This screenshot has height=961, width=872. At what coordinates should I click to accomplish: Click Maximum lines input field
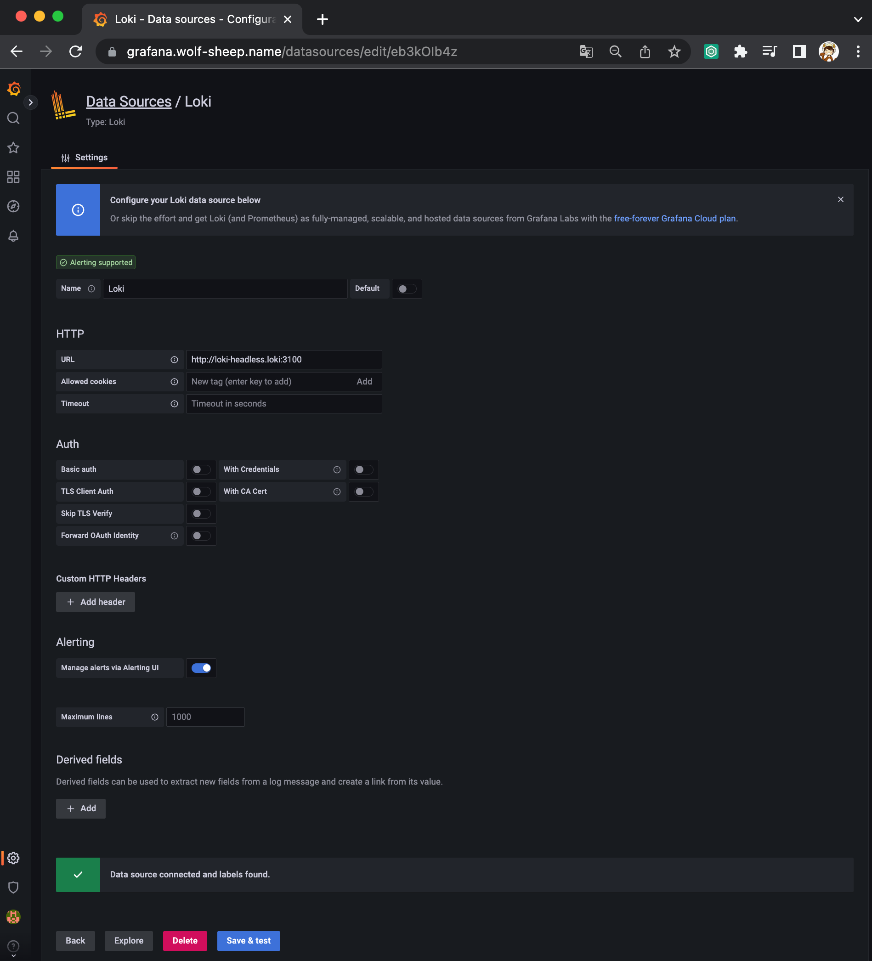[x=205, y=717]
